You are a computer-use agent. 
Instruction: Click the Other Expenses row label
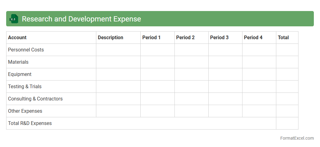pos(25,111)
